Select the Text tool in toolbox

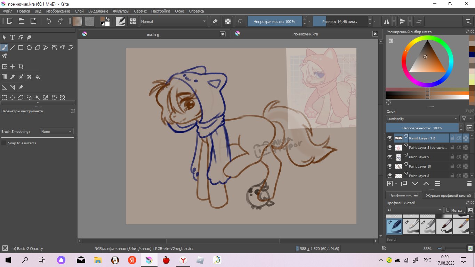click(13, 37)
